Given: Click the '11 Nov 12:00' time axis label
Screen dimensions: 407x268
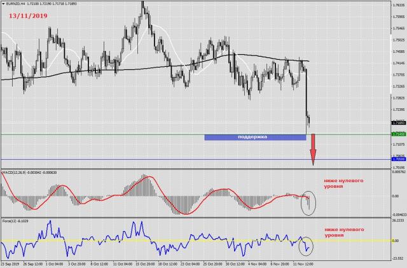Looking at the screenshot, I should tap(304, 263).
